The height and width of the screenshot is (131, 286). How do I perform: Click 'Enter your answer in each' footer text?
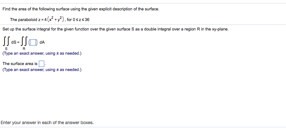click(47, 123)
